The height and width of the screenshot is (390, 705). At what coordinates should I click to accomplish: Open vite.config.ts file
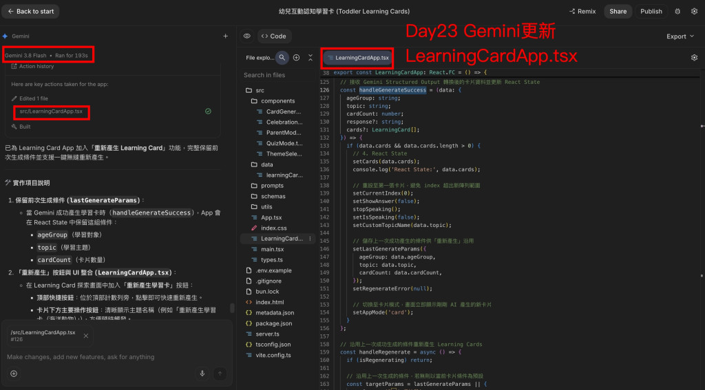(269, 355)
